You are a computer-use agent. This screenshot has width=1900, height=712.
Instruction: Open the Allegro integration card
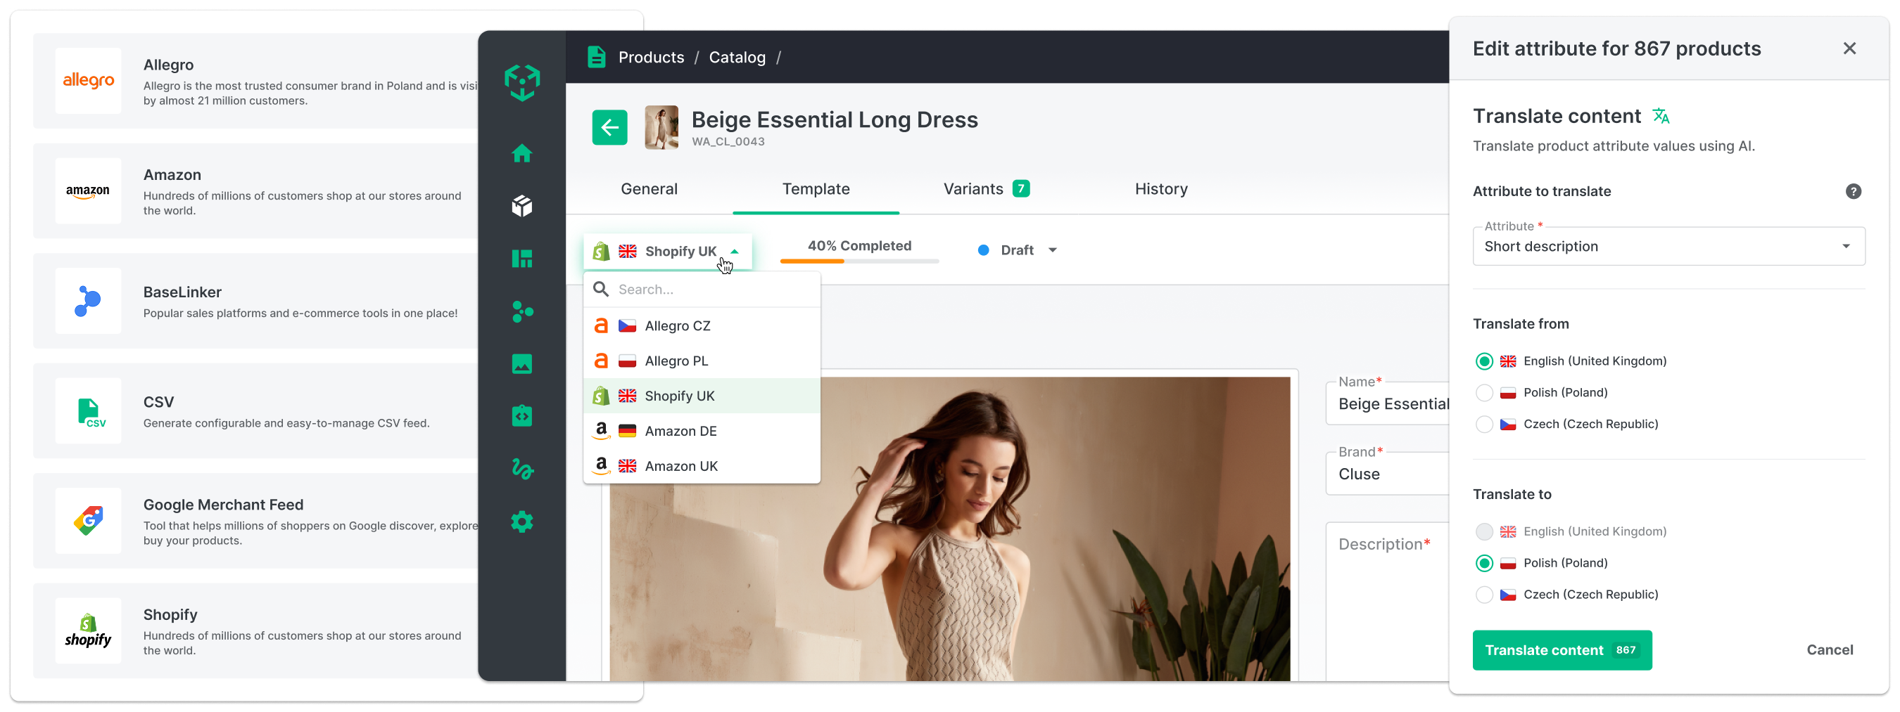255,80
